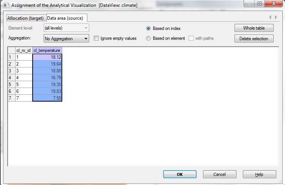
Task: Maximize the dialog window
Action: pos(259,3)
